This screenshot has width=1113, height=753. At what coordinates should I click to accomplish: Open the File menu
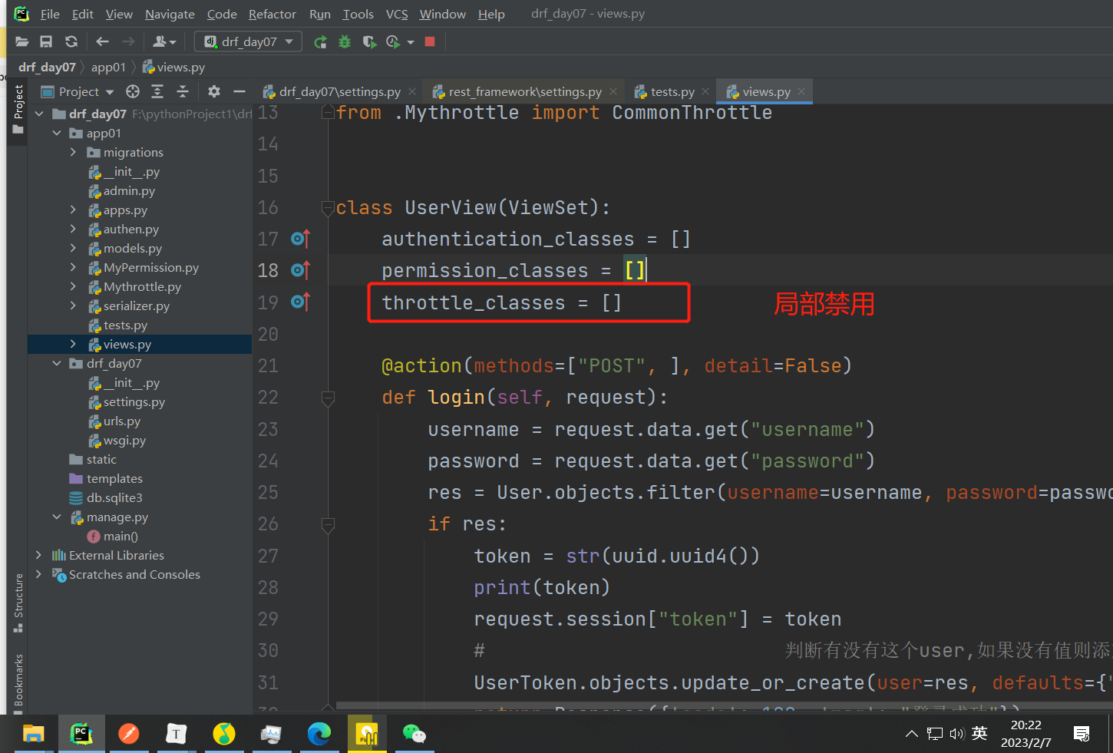pyautogui.click(x=50, y=14)
